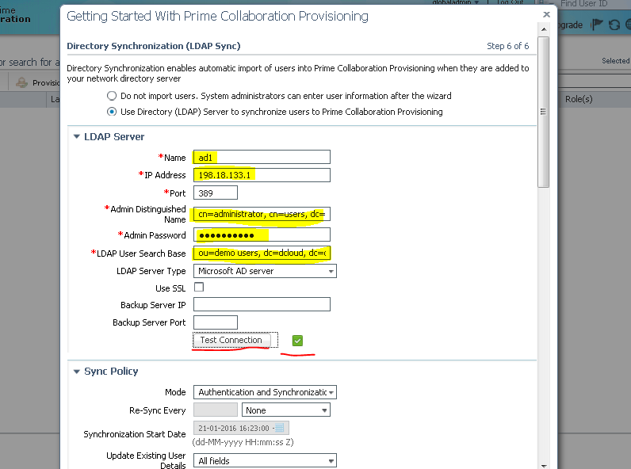Screen dimensions: 631x469
Task: Collapse the Sync Policy section
Action: 76,372
